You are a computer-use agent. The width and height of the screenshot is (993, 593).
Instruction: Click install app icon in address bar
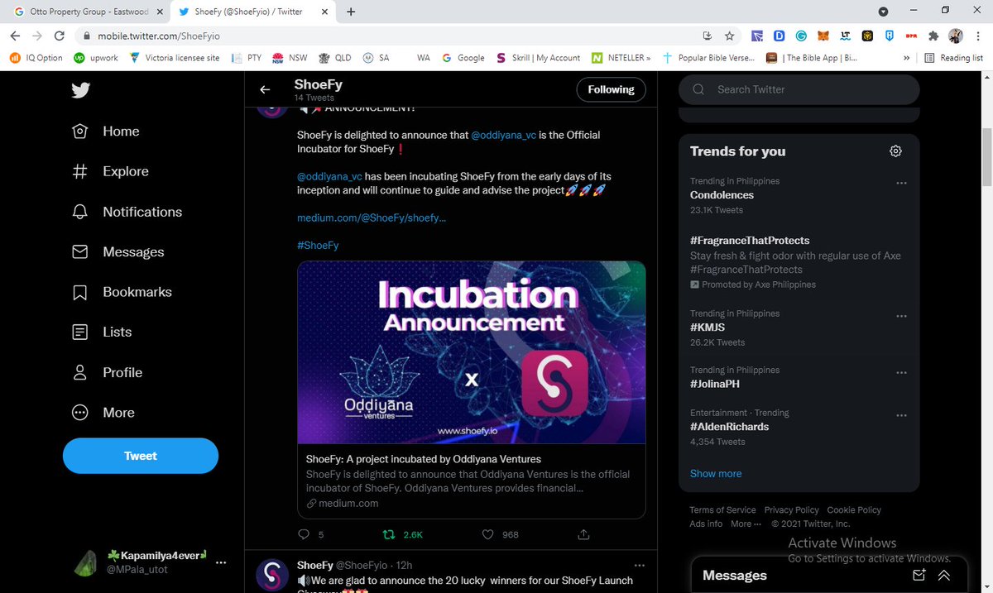coord(708,36)
